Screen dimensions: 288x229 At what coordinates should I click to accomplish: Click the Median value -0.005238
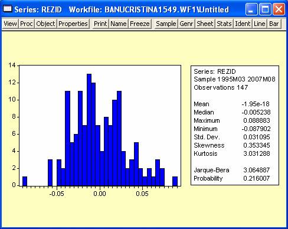click(256, 112)
